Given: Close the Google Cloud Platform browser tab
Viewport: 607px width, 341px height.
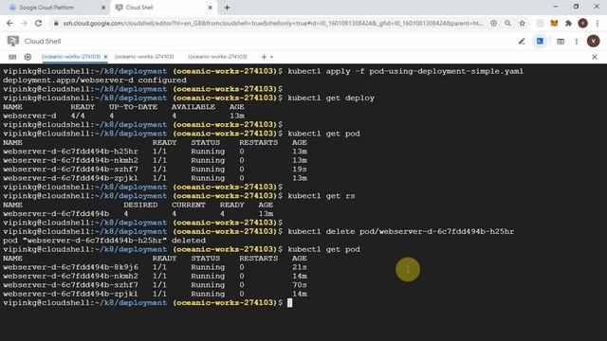Looking at the screenshot, I should pos(103,8).
